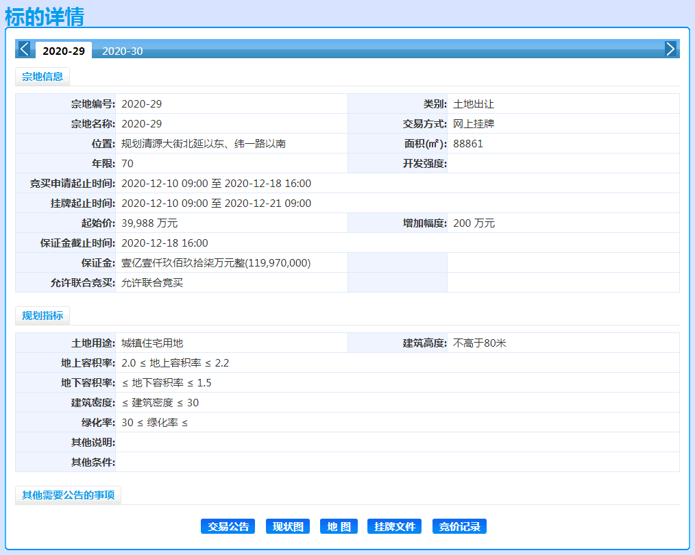This screenshot has width=695, height=555.
Task: Go to next parcel with right arrow
Action: point(670,49)
